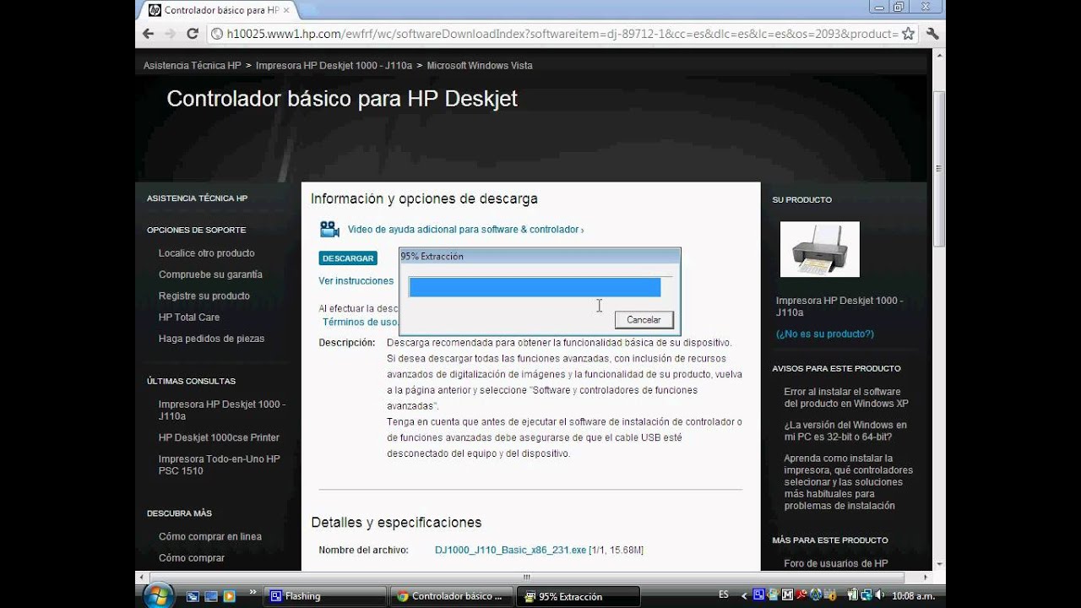Click the taskbar clock showing 10:08 a.m.
Image resolution: width=1081 pixels, height=608 pixels.
914,596
